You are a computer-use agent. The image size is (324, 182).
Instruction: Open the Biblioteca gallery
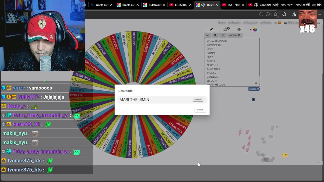[291, 23]
